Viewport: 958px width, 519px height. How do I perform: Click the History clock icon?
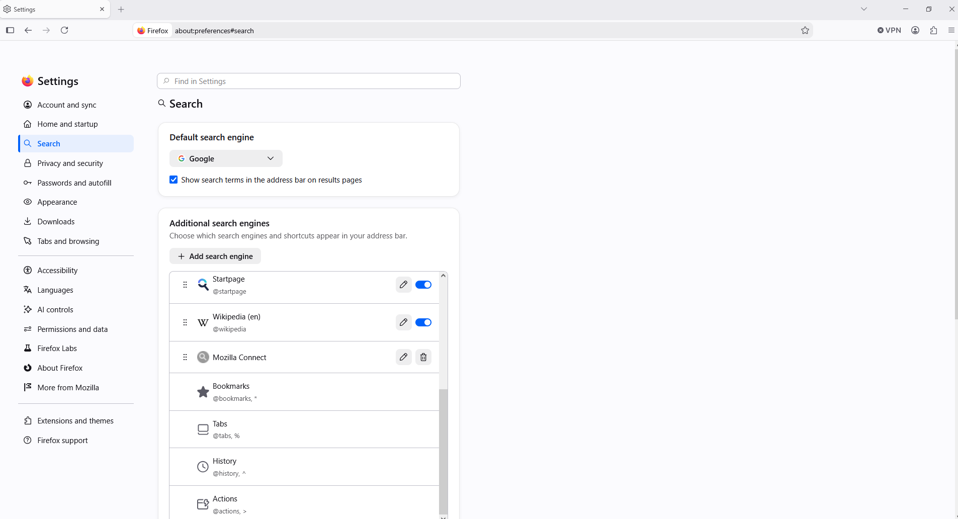click(x=203, y=467)
